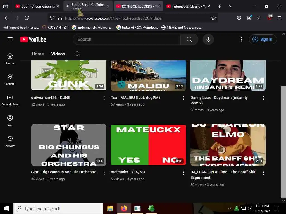Open the RUSSIAN TEST bookmark
This screenshot has width=286, height=214.
(x=56, y=28)
